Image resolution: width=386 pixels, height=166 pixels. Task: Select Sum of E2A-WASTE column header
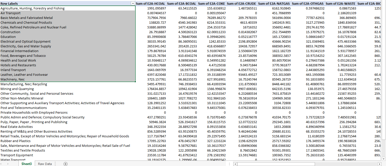(x=341, y=4)
